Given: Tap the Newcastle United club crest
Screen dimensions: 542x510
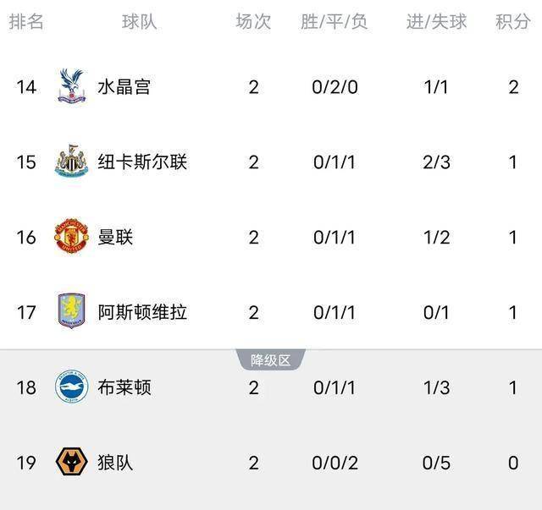Looking at the screenshot, I should point(71,162).
